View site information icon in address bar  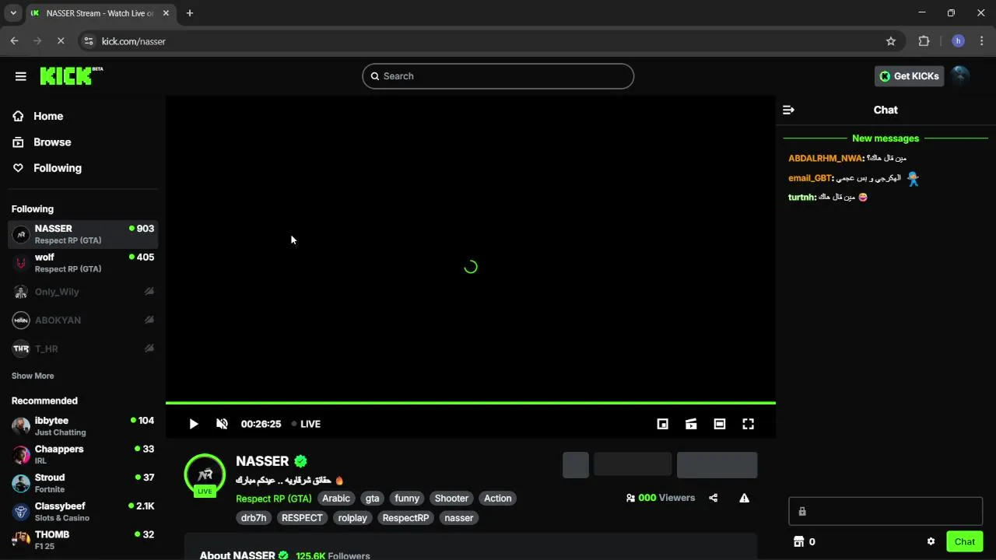tap(88, 41)
